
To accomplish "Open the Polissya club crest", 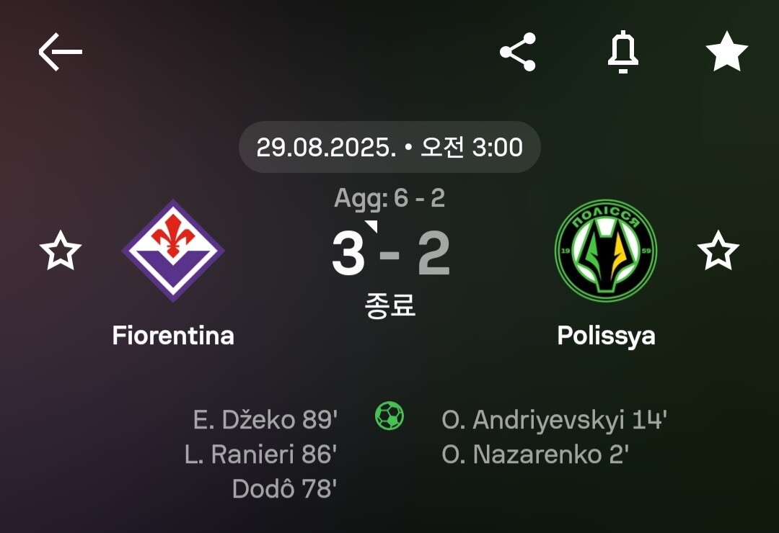I will [606, 251].
